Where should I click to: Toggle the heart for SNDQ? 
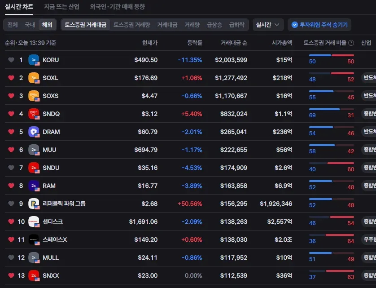pyautogui.click(x=11, y=114)
